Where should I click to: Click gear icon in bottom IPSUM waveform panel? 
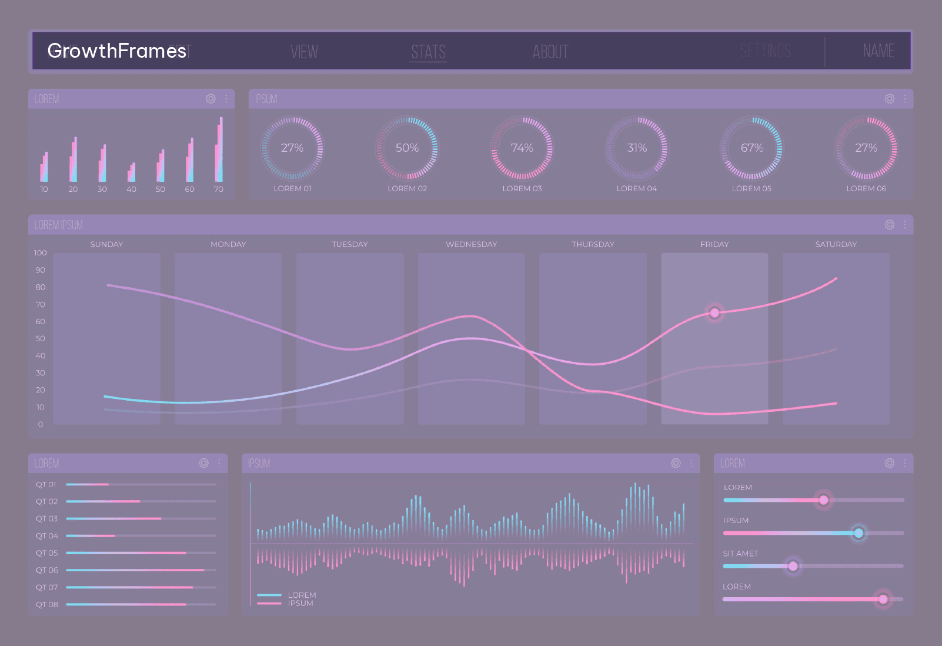pos(676,463)
